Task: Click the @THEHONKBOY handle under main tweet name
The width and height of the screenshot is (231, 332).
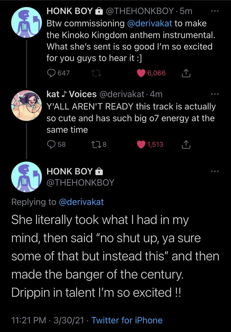Action: pos(81,183)
